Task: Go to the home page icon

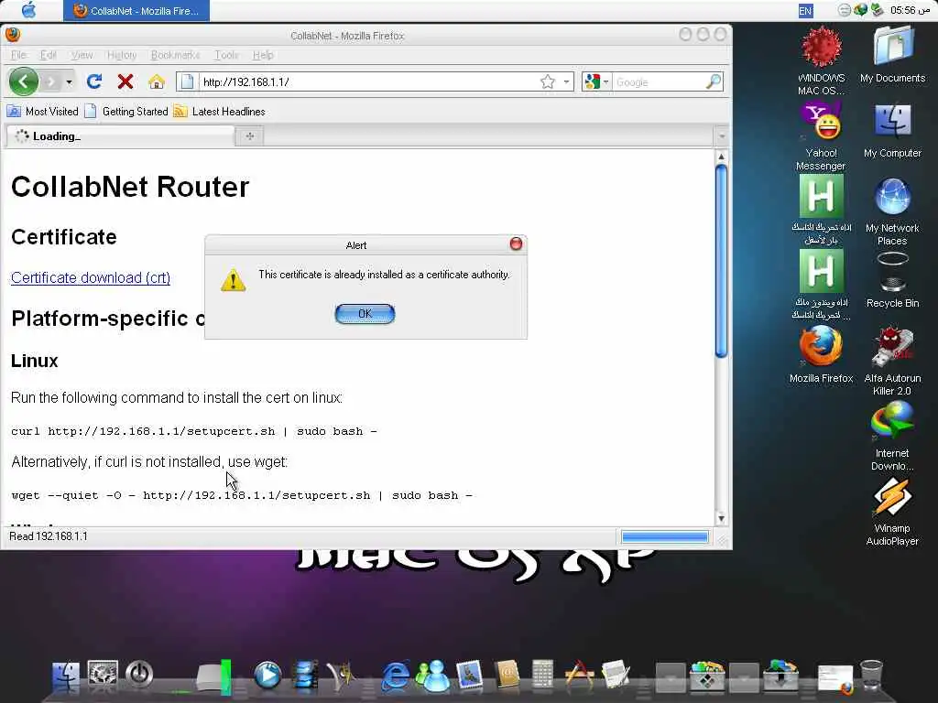Action: 157,81
